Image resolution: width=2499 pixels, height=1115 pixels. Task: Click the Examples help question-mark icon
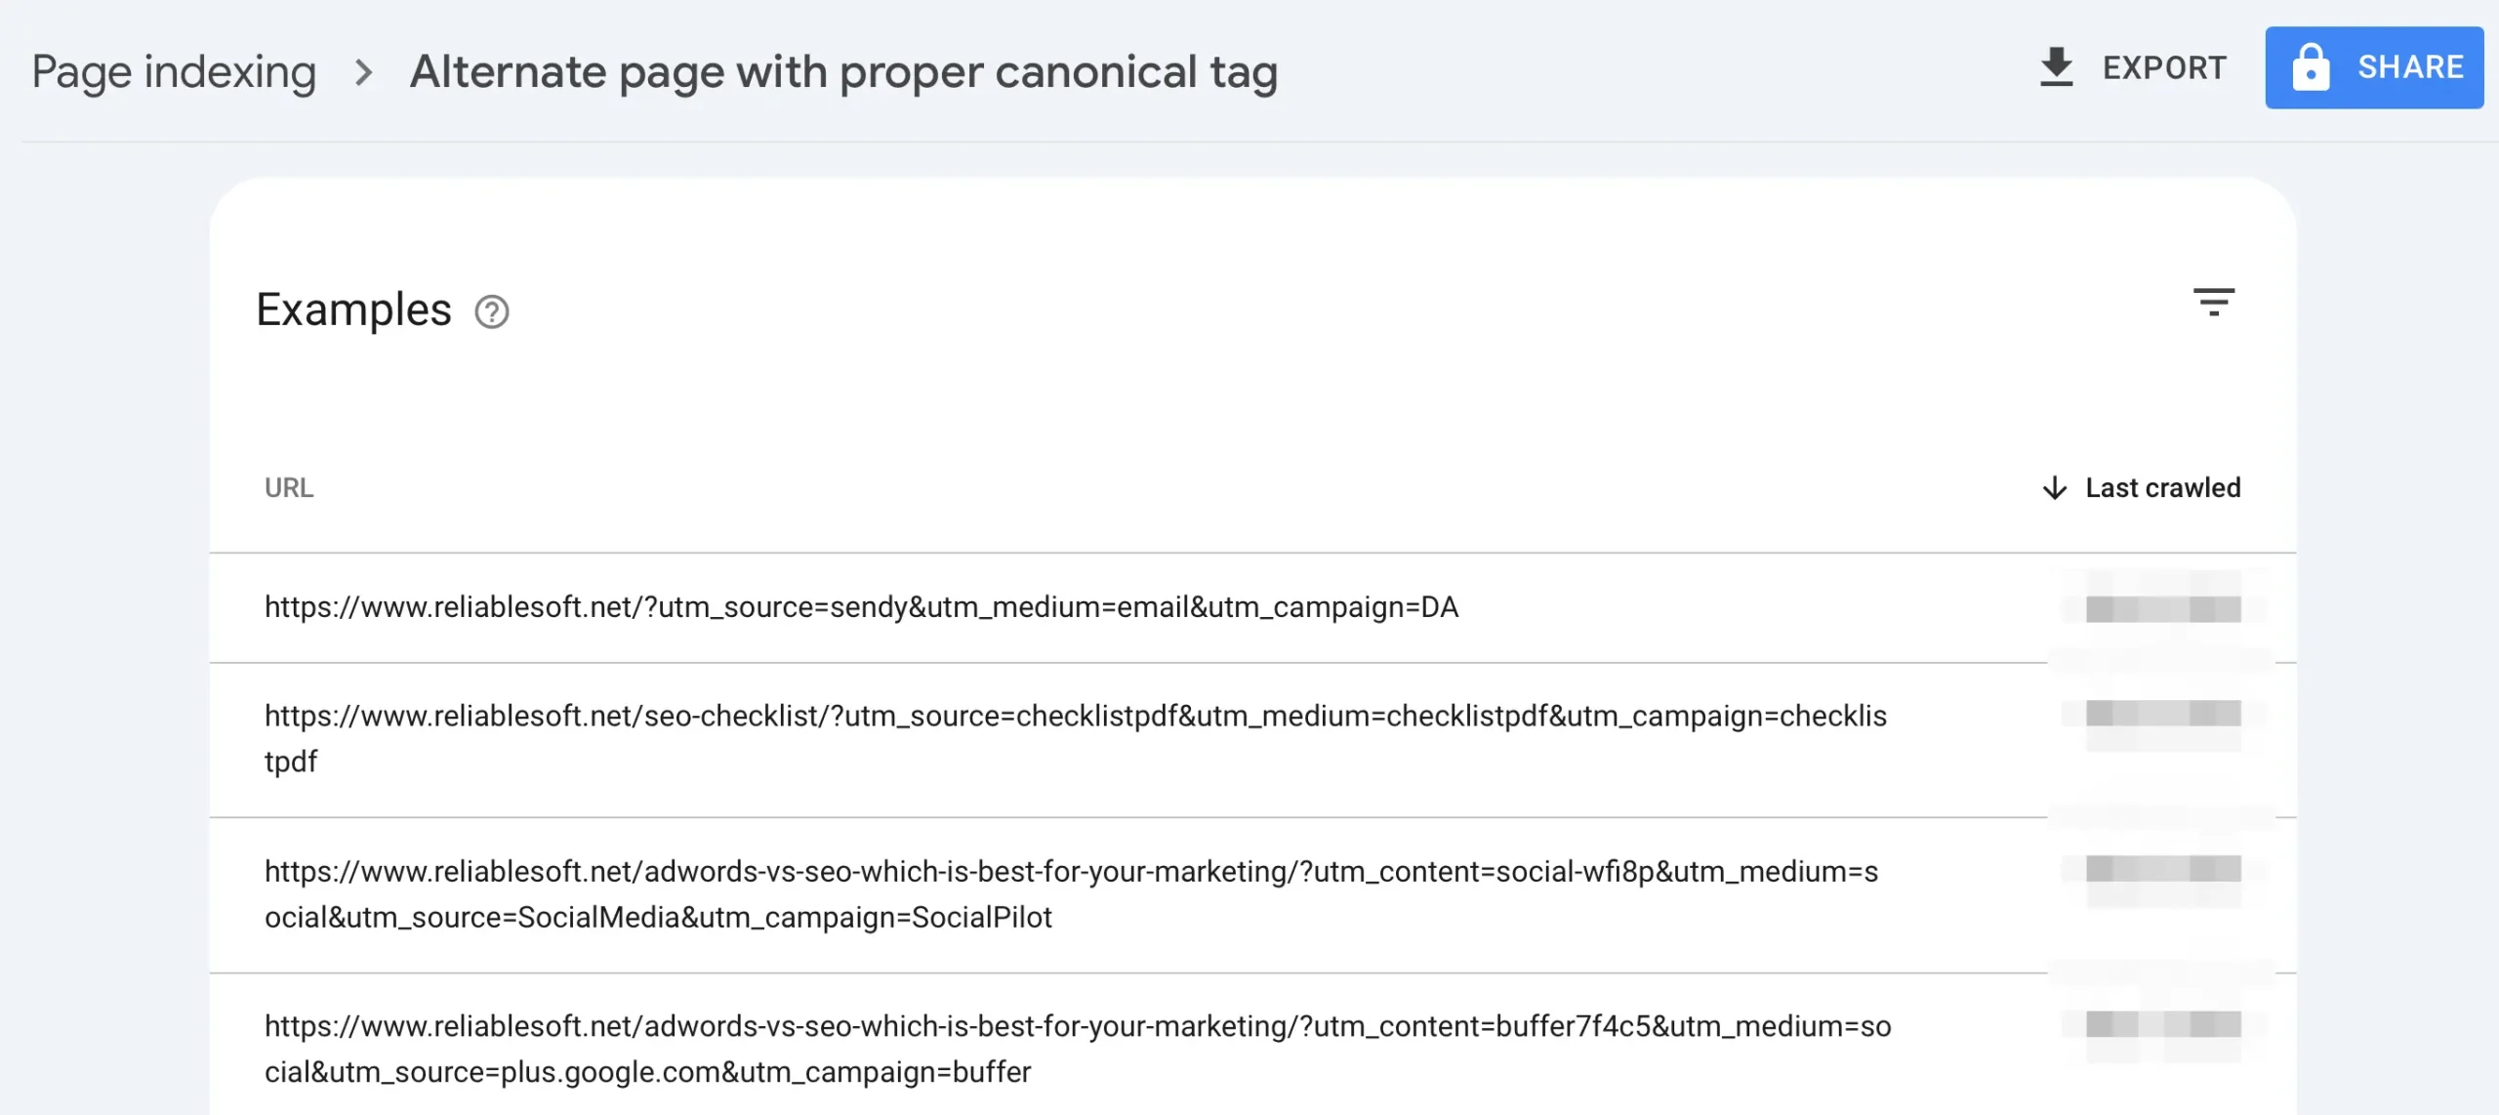click(492, 311)
